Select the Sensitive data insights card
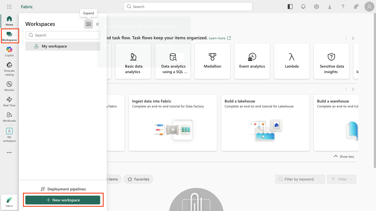Viewport: 376px width, 211px height. (331, 61)
